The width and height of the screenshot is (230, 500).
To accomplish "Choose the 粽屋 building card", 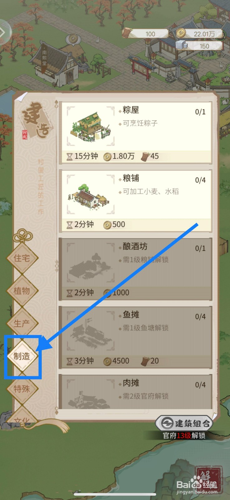I will [136, 133].
